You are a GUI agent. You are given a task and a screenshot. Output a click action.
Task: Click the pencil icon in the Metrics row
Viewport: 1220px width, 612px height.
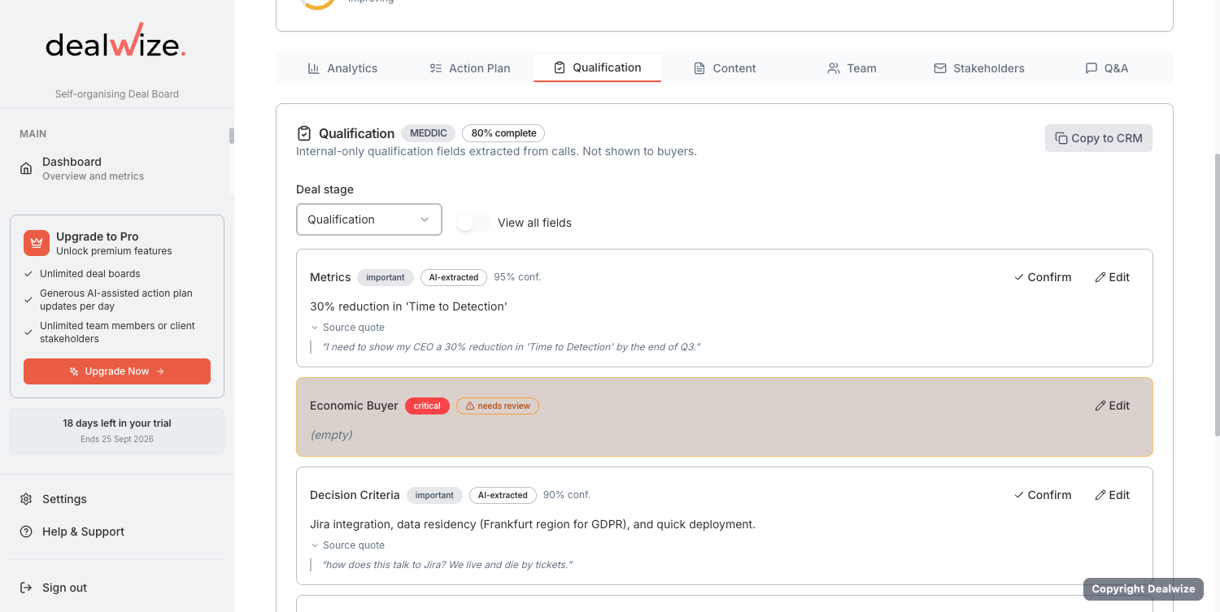tap(1100, 277)
